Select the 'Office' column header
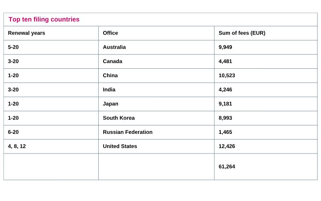321x201 pixels. point(110,33)
